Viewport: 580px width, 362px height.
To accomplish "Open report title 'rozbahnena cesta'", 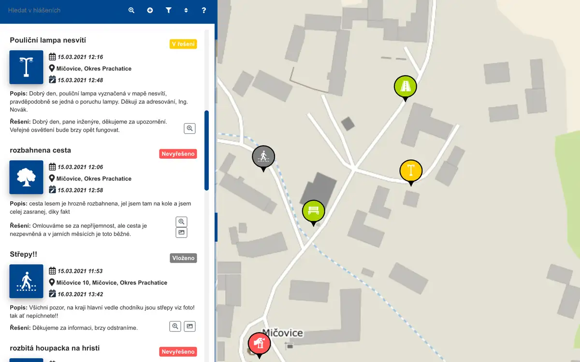I will click(41, 150).
